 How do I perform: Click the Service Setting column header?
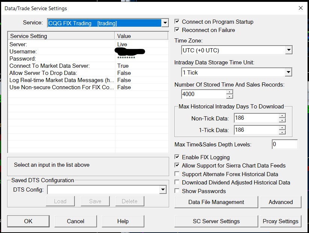click(x=61, y=36)
